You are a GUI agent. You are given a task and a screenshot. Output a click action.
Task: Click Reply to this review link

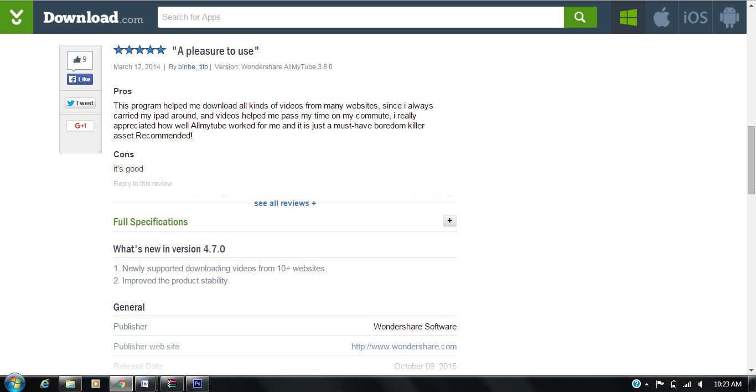click(x=143, y=184)
